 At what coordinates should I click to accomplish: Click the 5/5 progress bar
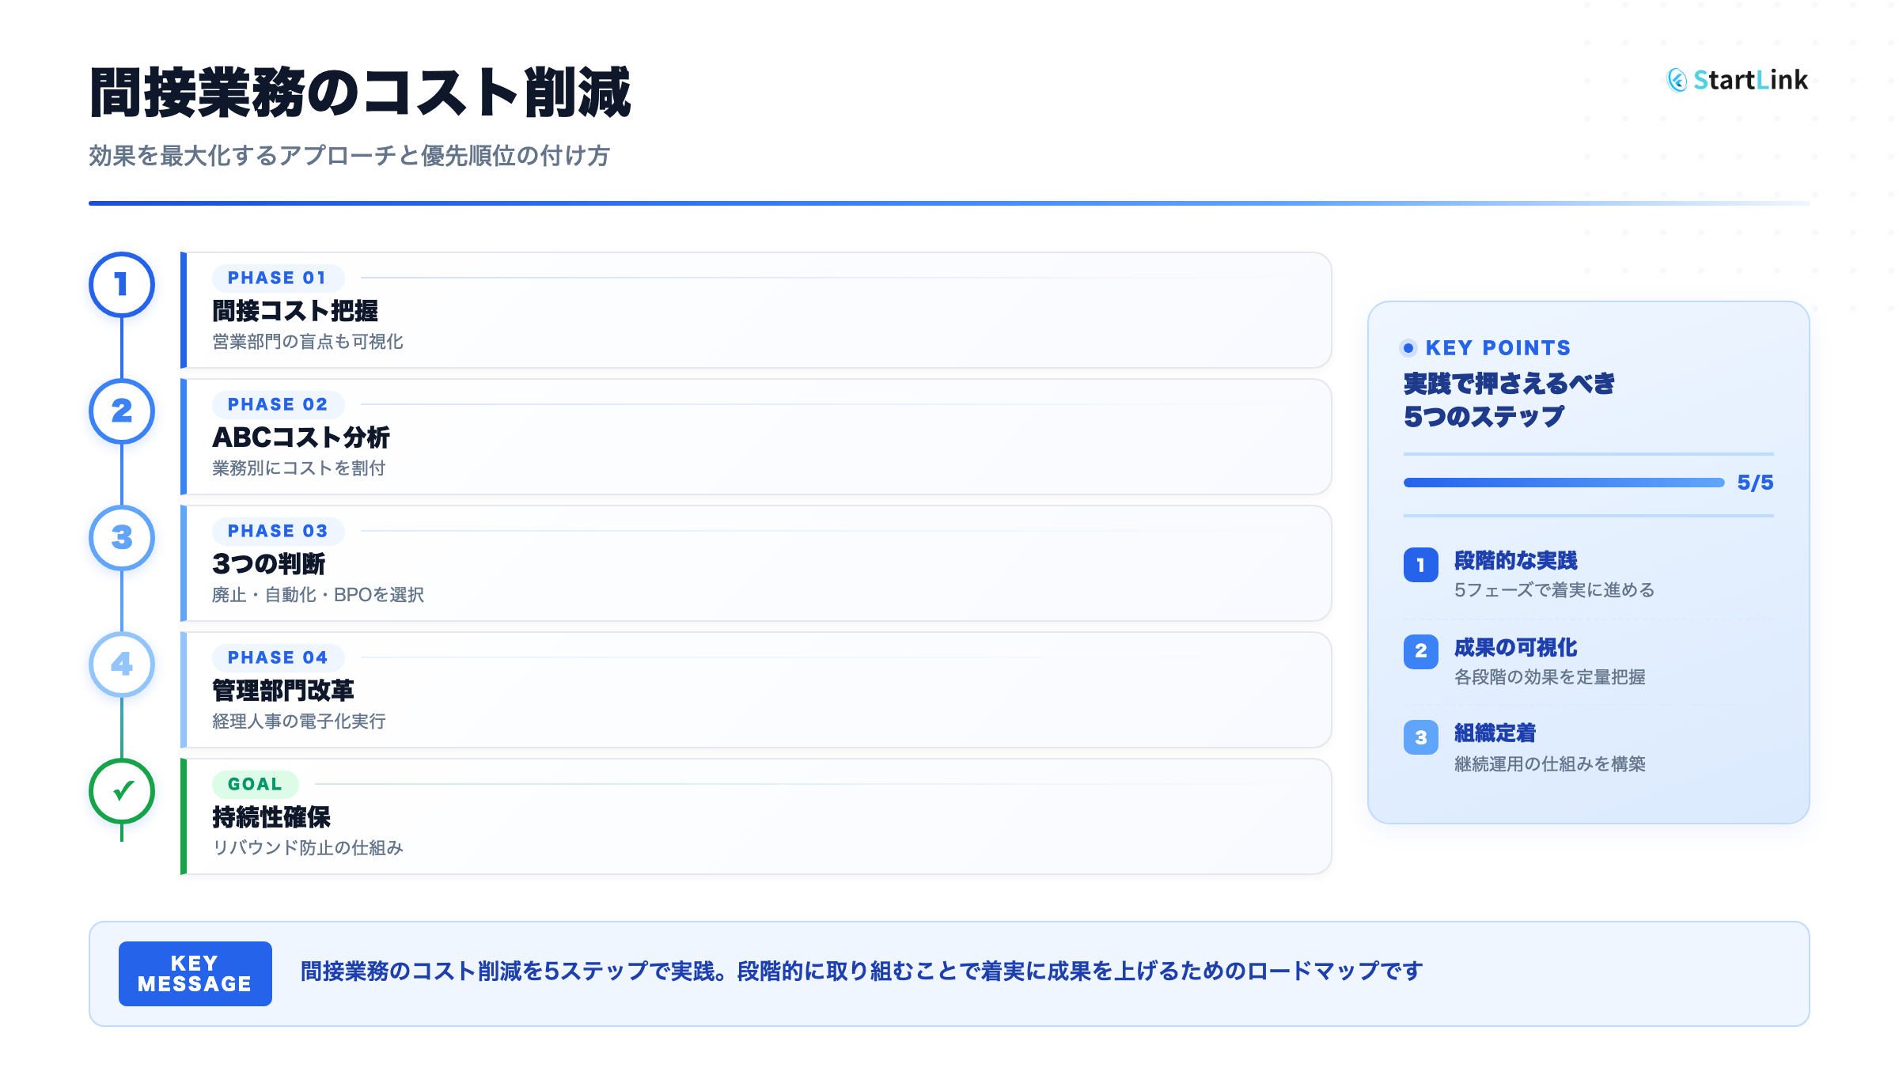(1564, 483)
